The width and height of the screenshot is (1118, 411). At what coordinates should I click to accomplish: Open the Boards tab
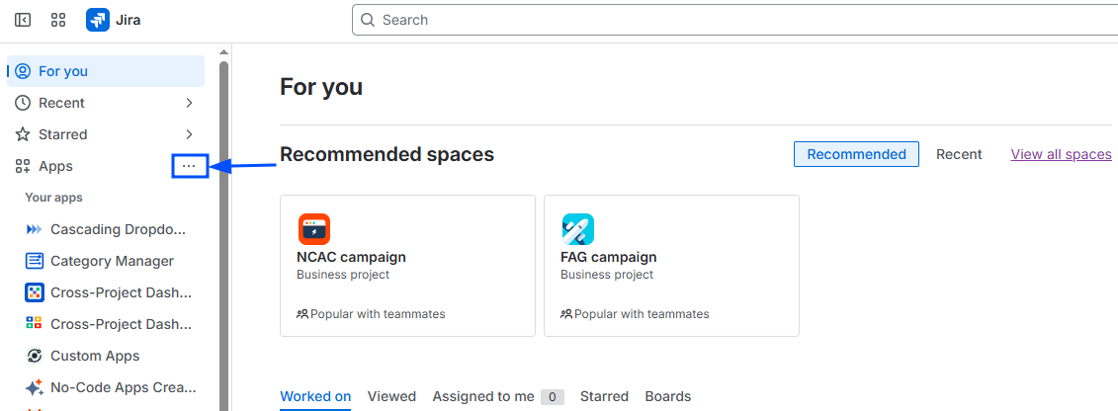[x=668, y=396]
